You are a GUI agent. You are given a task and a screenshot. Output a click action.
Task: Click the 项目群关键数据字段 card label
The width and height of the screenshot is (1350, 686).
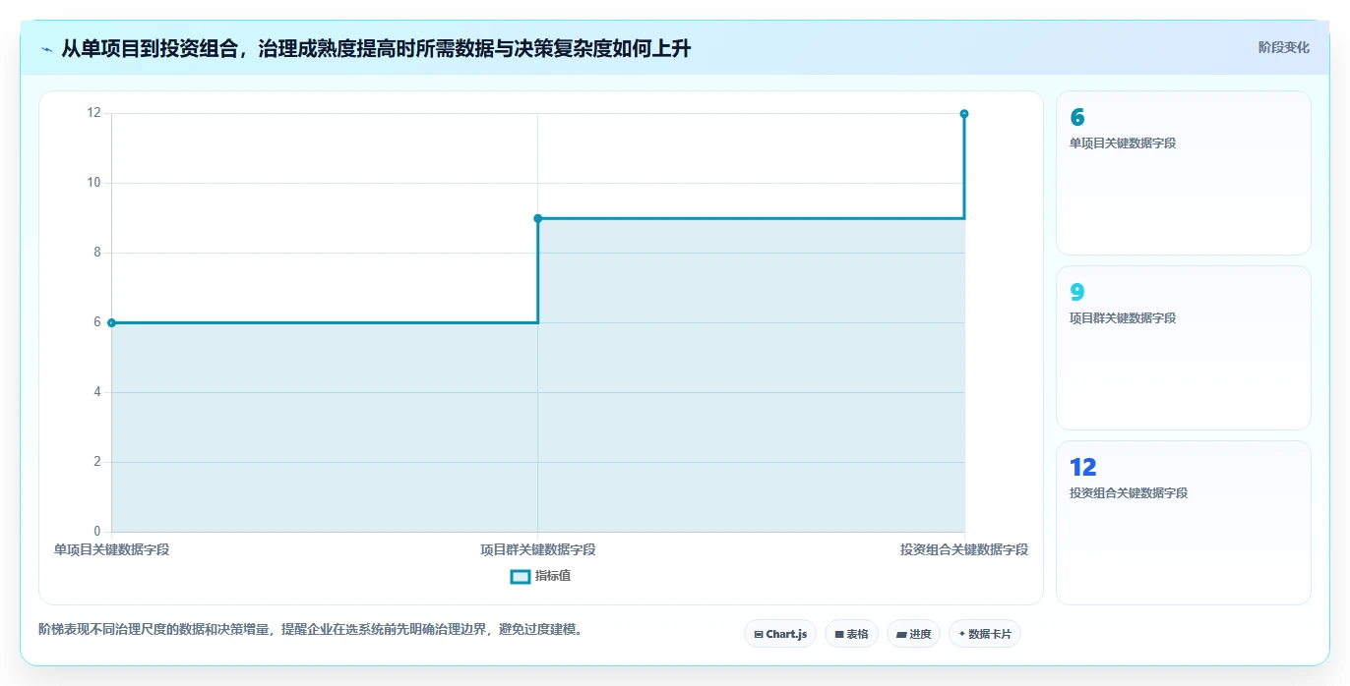[x=1123, y=318]
